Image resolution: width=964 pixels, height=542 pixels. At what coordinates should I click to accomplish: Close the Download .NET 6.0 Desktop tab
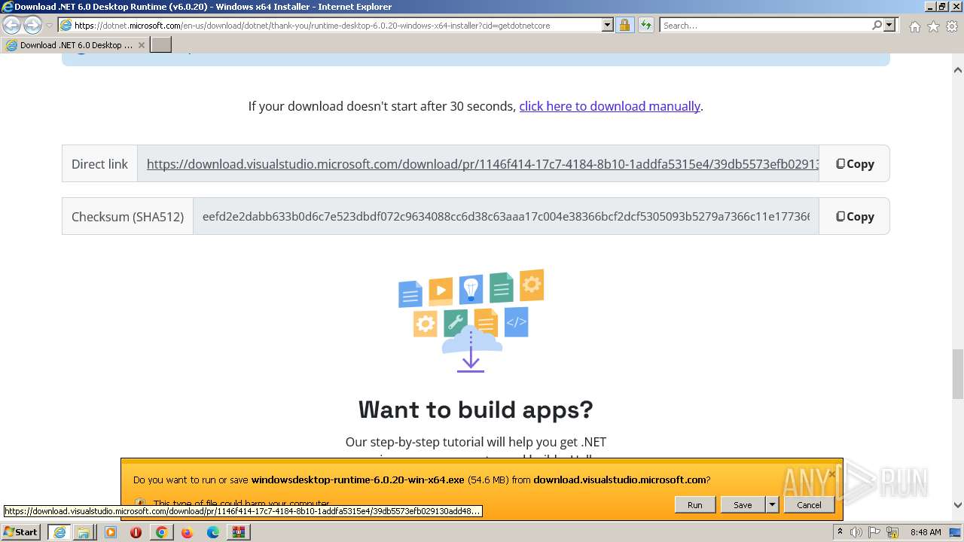(141, 45)
